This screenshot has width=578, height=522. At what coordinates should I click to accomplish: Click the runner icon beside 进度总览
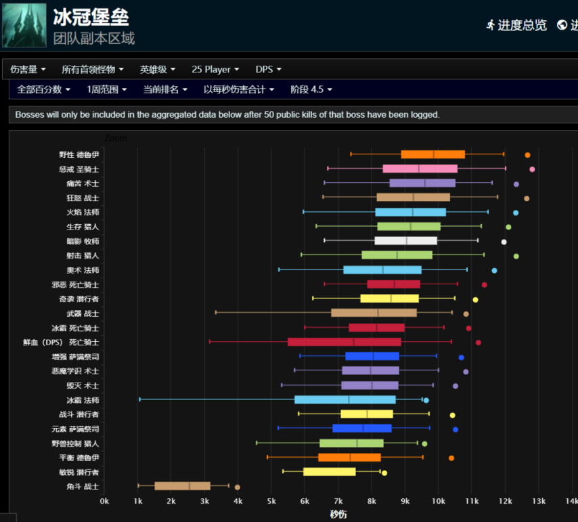click(x=490, y=24)
